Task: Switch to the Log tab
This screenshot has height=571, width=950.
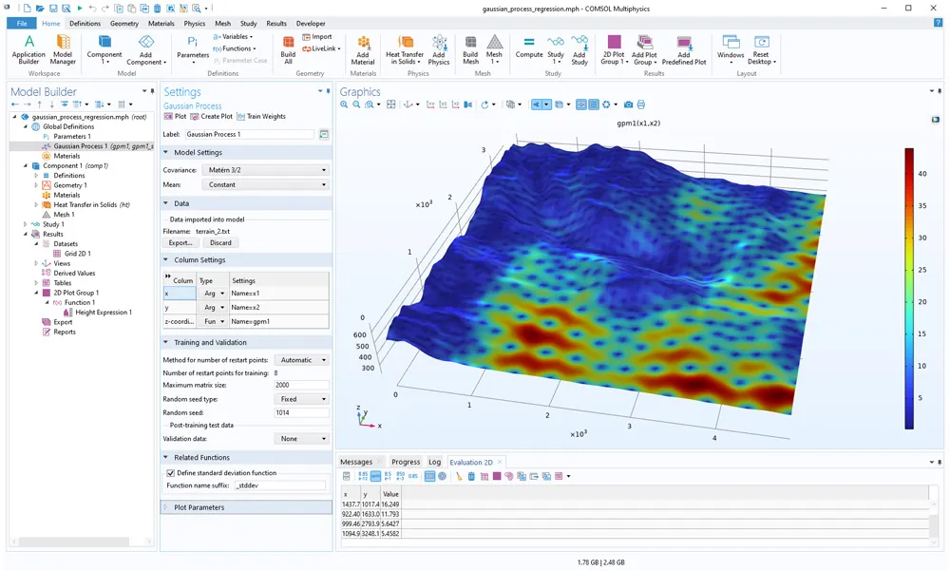Action: pyautogui.click(x=434, y=462)
